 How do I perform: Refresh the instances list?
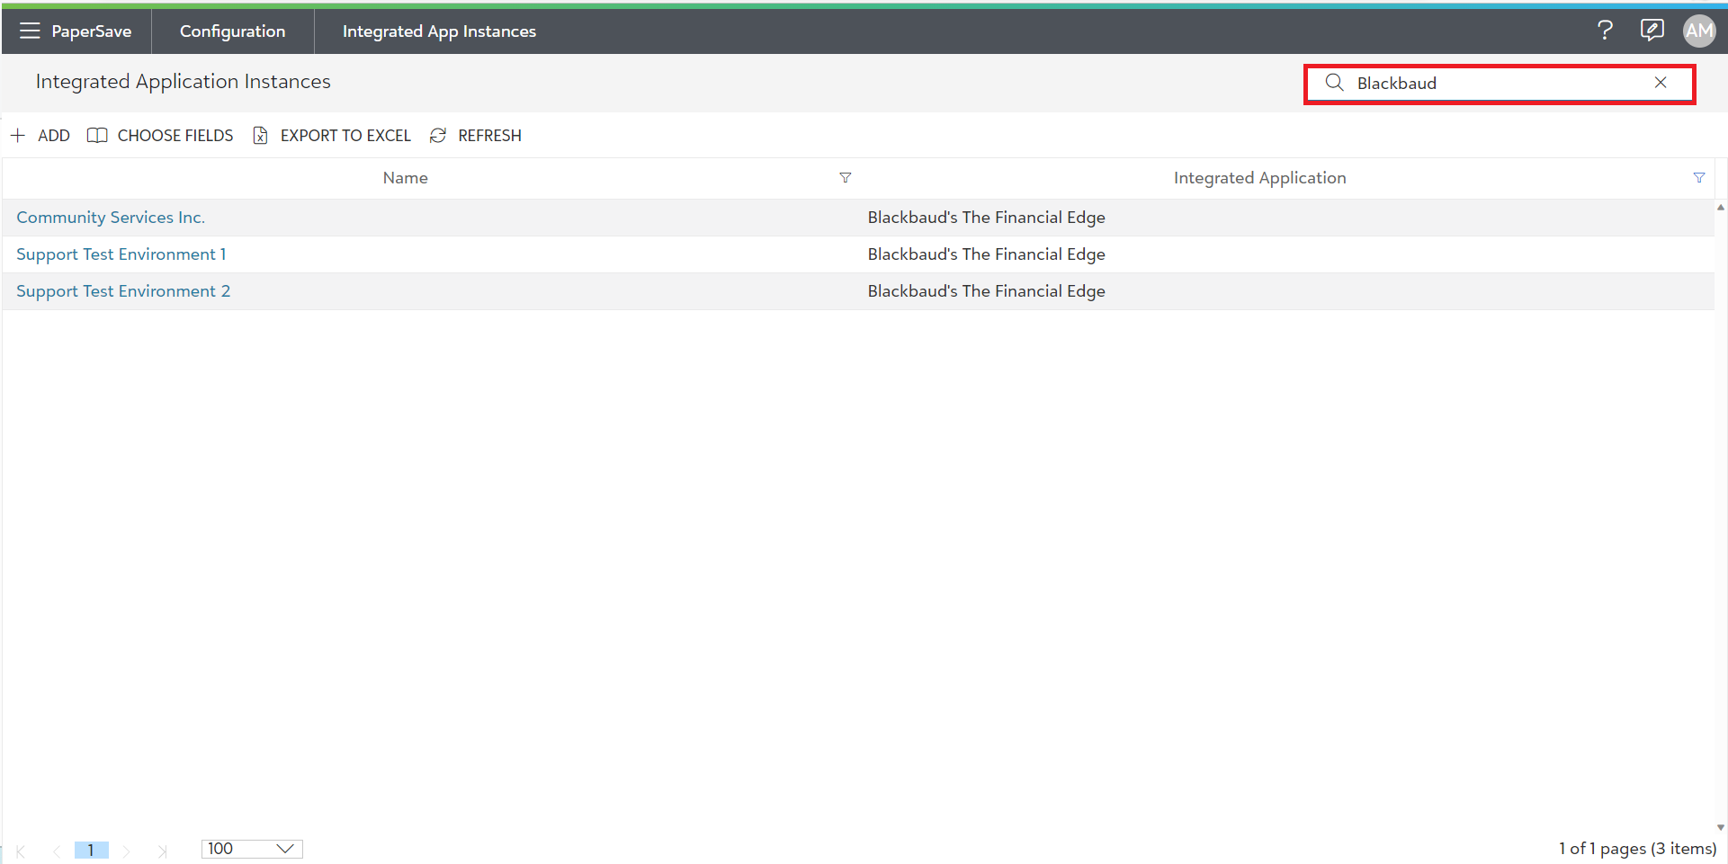pos(476,136)
